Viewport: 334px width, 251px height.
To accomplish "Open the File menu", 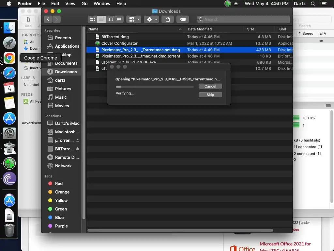I will [x=41, y=4].
